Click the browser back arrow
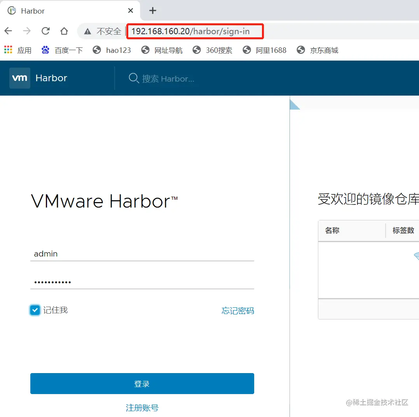 (8, 31)
